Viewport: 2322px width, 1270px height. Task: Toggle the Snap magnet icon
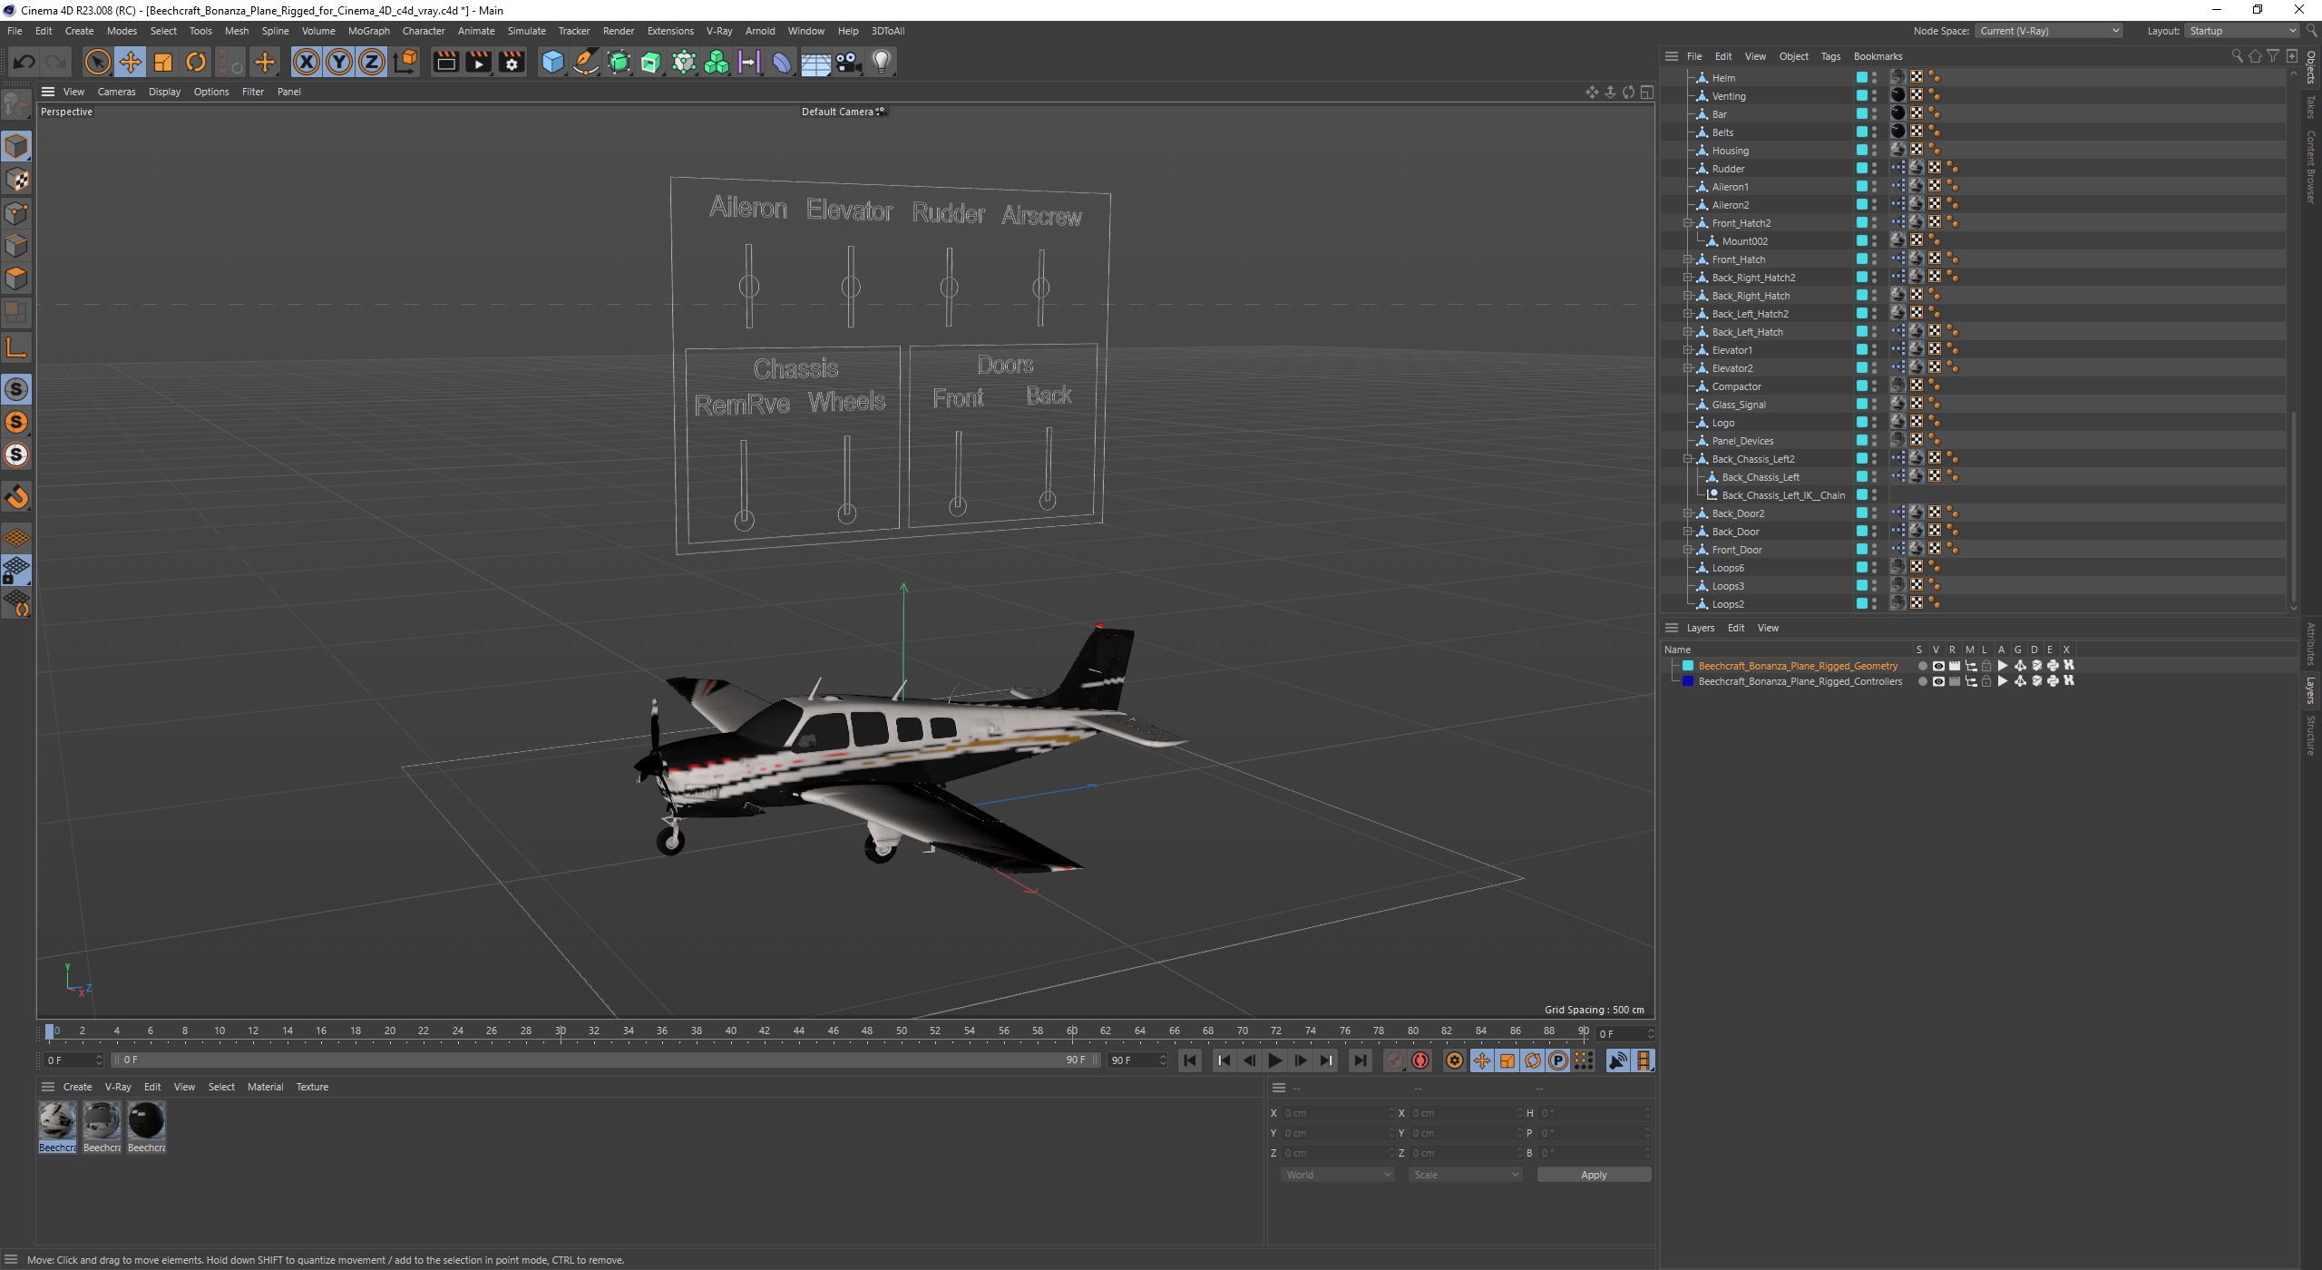16,497
